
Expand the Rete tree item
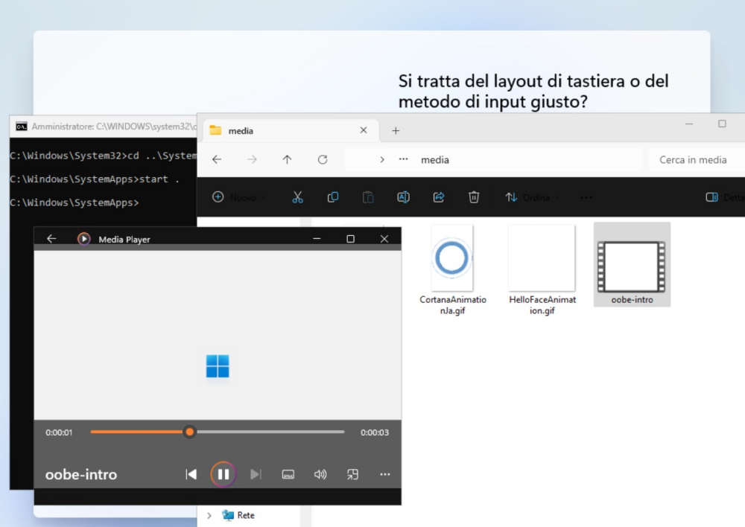click(209, 515)
